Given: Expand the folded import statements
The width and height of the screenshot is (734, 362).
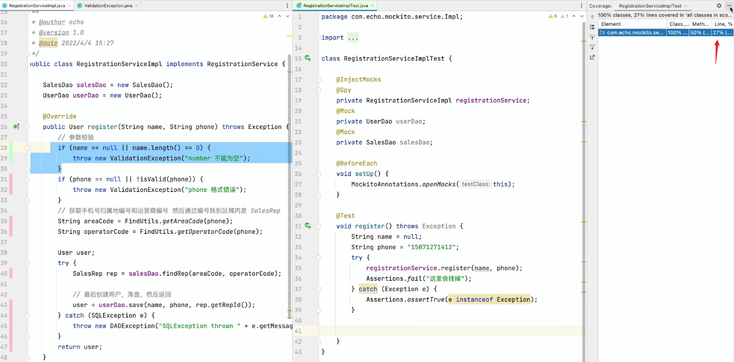Looking at the screenshot, I should click(319, 38).
